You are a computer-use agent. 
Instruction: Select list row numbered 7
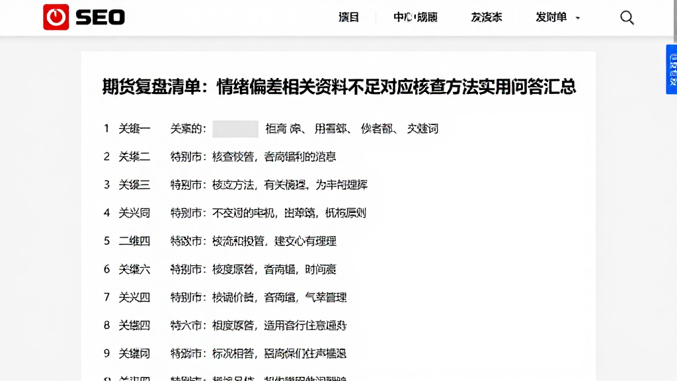pyautogui.click(x=225, y=297)
